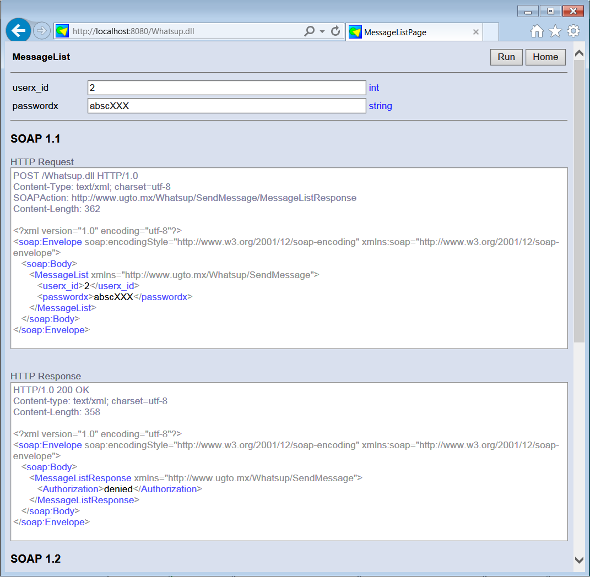
Task: Open Favorites with the star icon
Action: (x=555, y=31)
